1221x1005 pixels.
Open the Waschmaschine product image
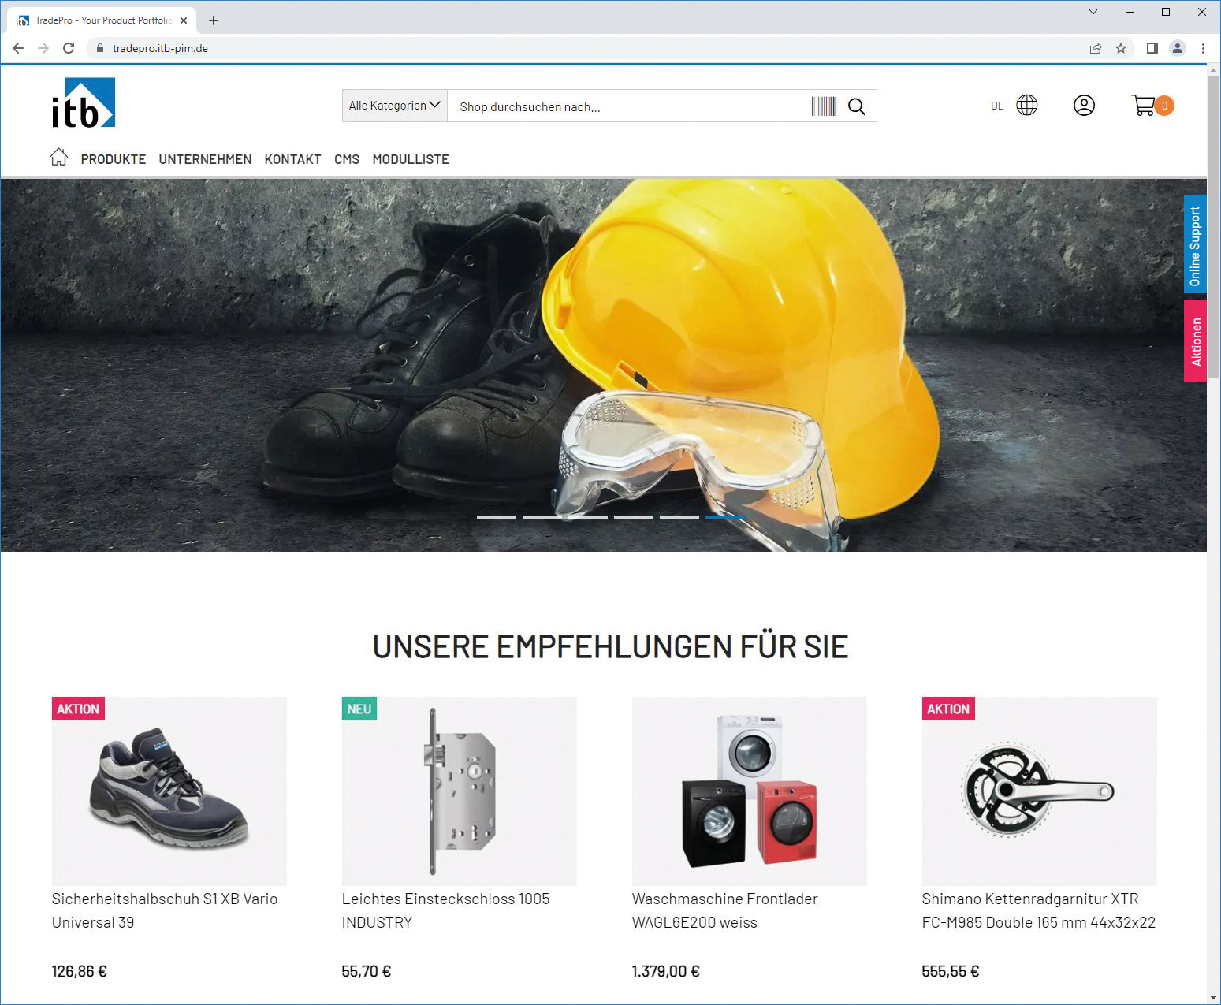pos(750,791)
